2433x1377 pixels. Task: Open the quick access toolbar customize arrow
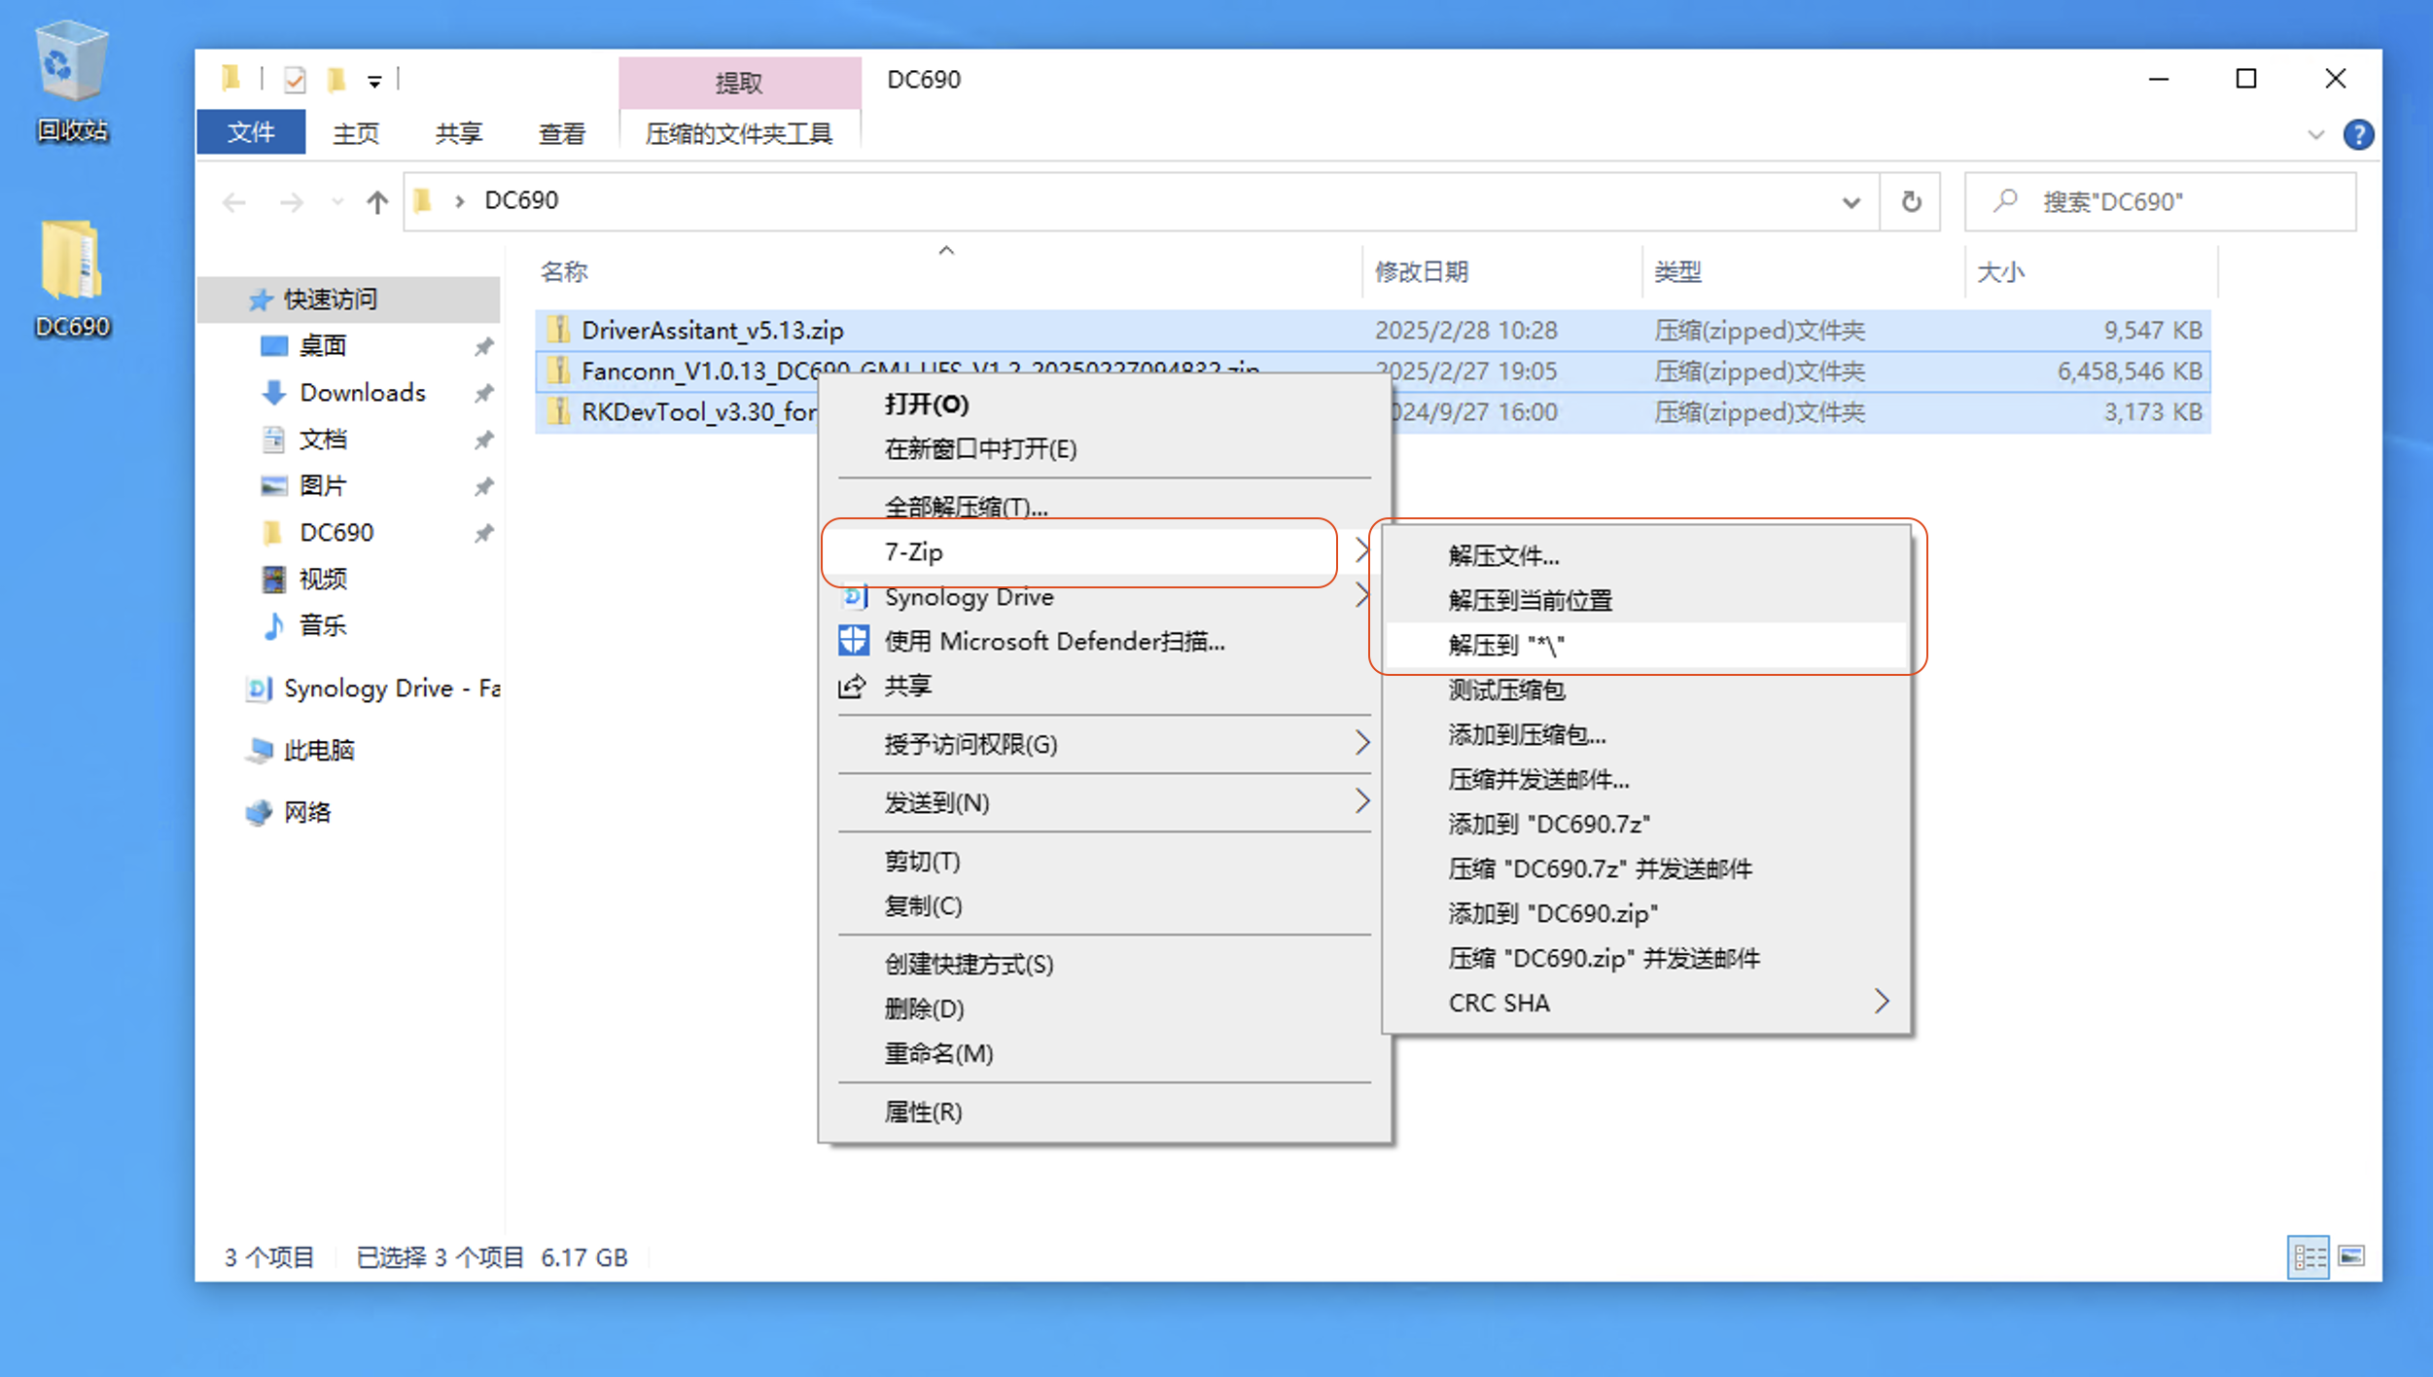tap(374, 81)
